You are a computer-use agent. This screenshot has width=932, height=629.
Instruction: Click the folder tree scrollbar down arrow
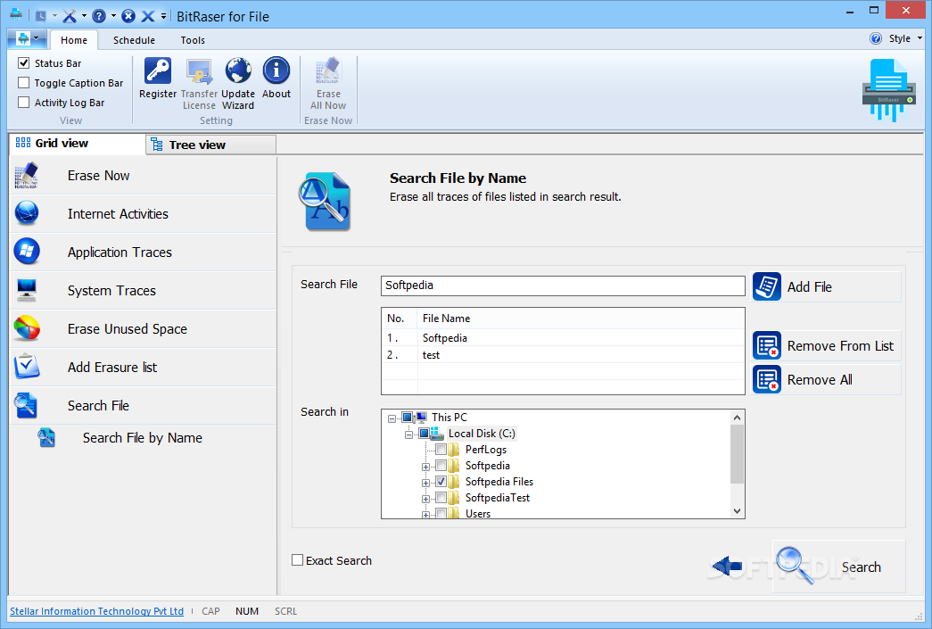tap(737, 510)
